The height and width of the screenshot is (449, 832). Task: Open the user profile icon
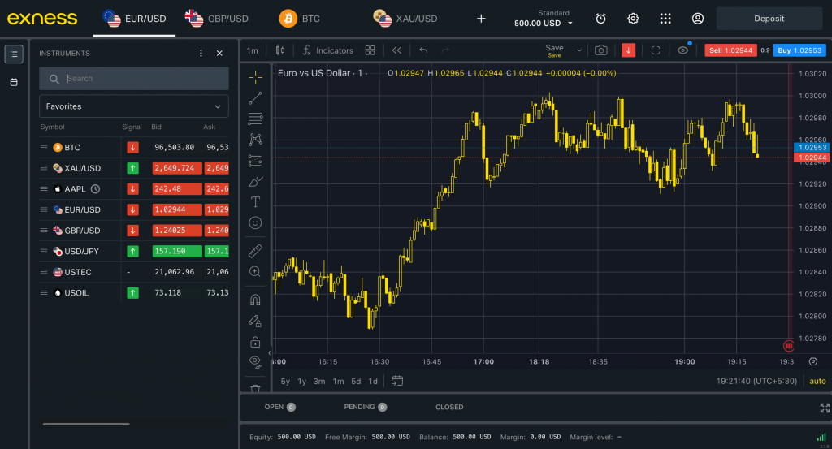[698, 19]
